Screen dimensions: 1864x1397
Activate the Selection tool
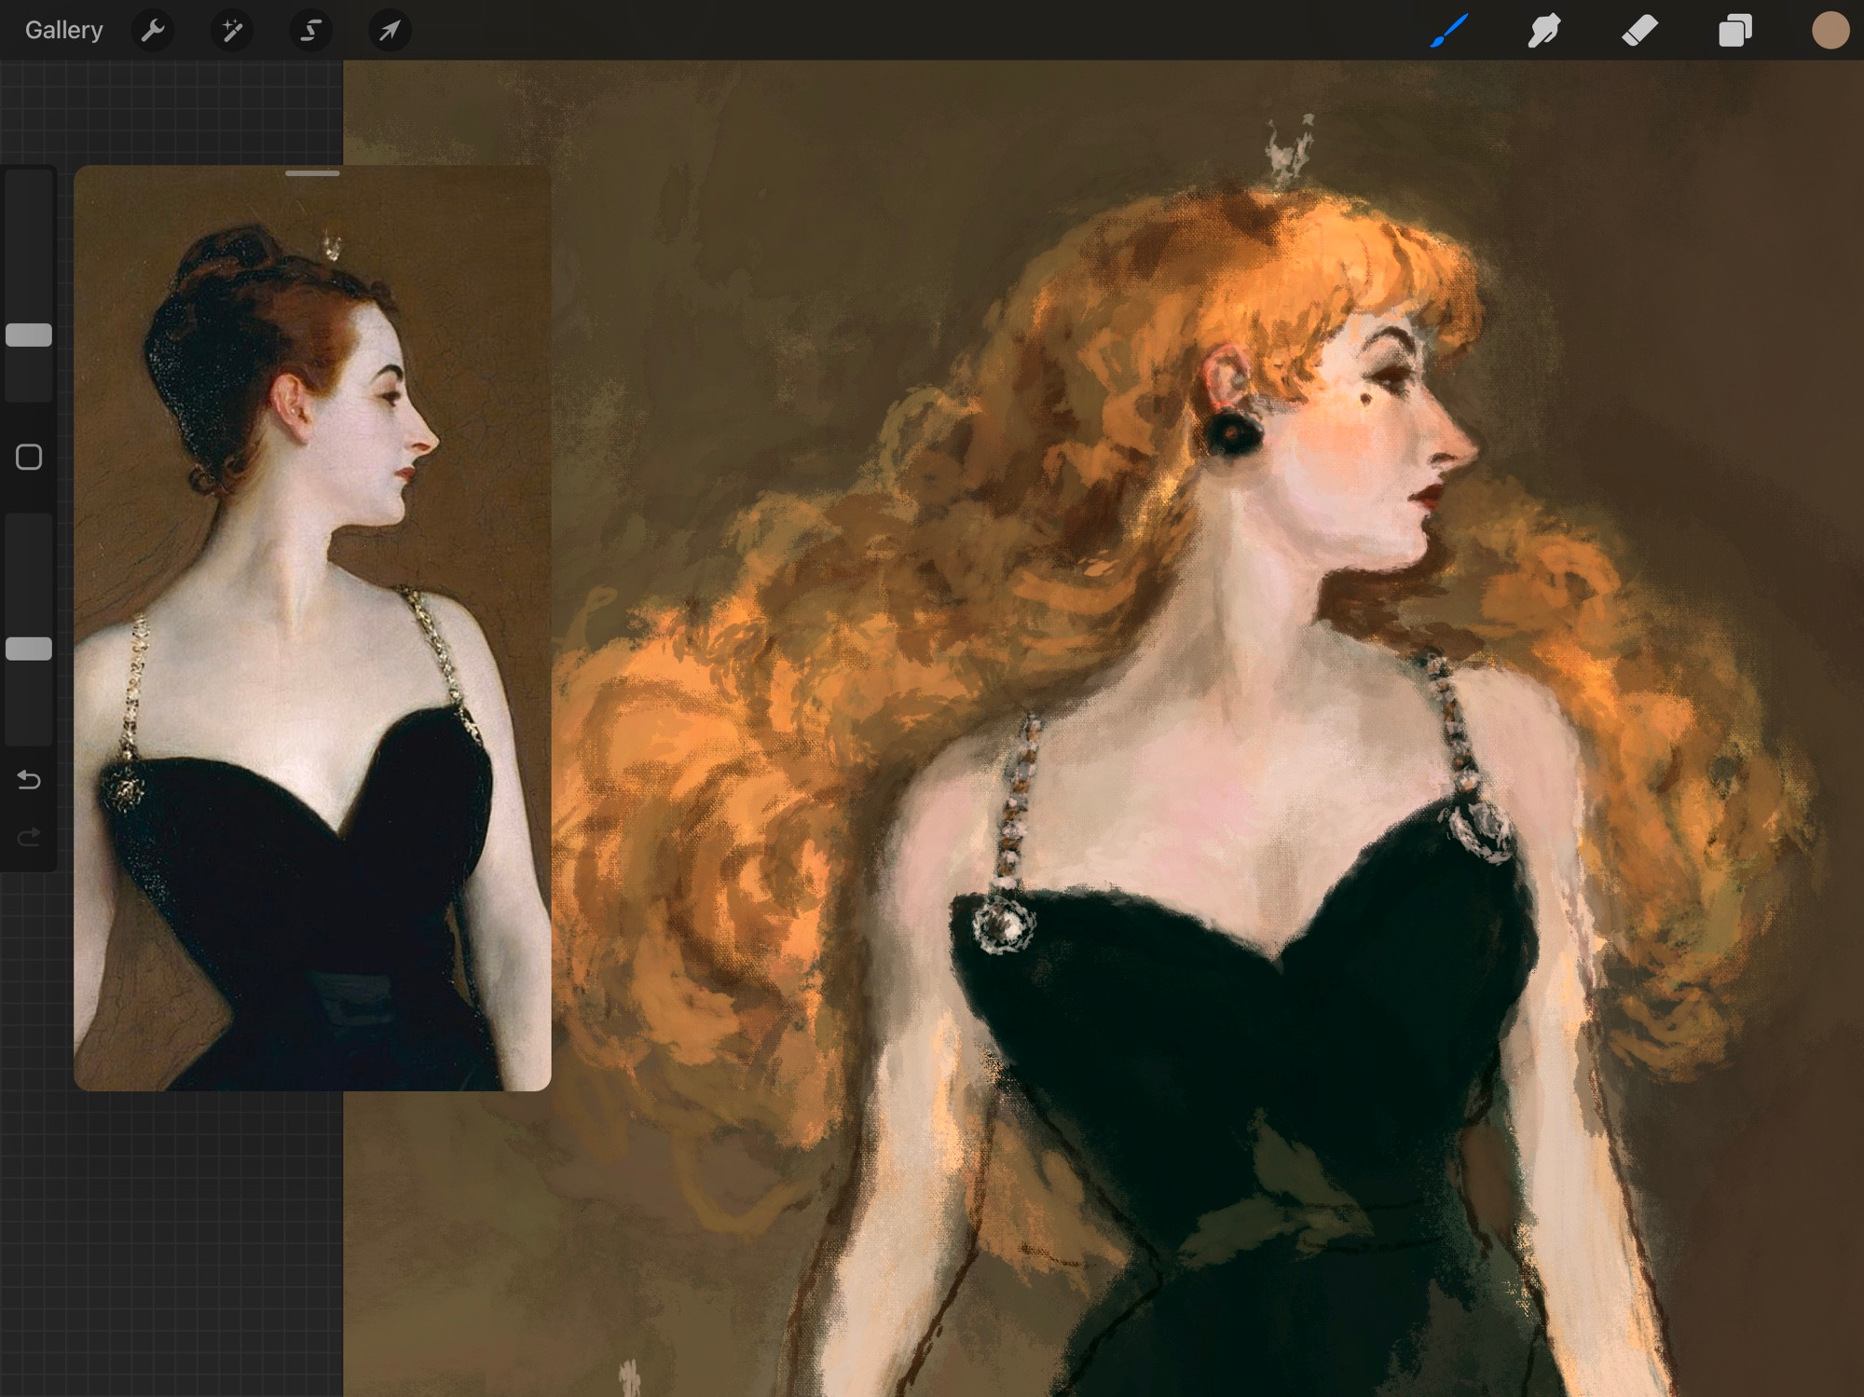coord(310,31)
